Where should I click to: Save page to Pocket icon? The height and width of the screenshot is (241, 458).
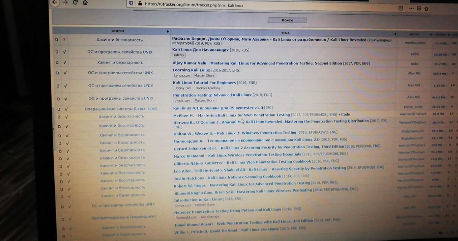[x=419, y=8]
